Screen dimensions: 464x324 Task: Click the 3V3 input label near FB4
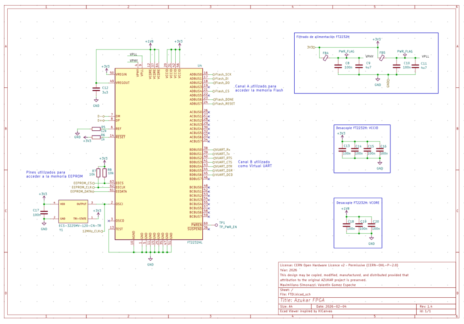[311, 47]
